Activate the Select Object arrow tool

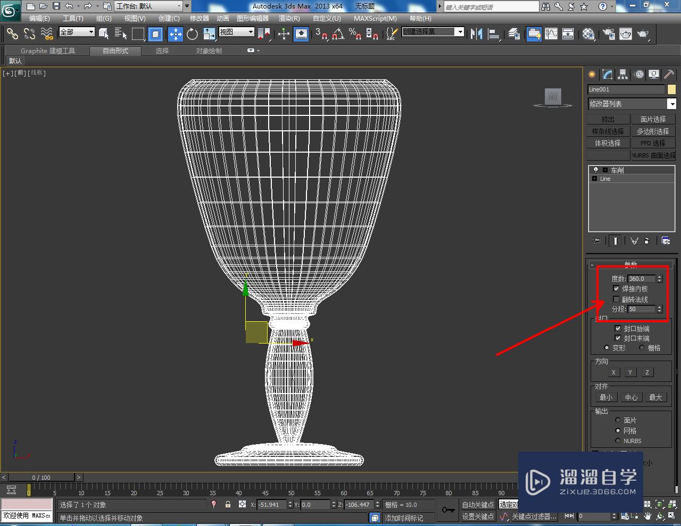tap(104, 34)
